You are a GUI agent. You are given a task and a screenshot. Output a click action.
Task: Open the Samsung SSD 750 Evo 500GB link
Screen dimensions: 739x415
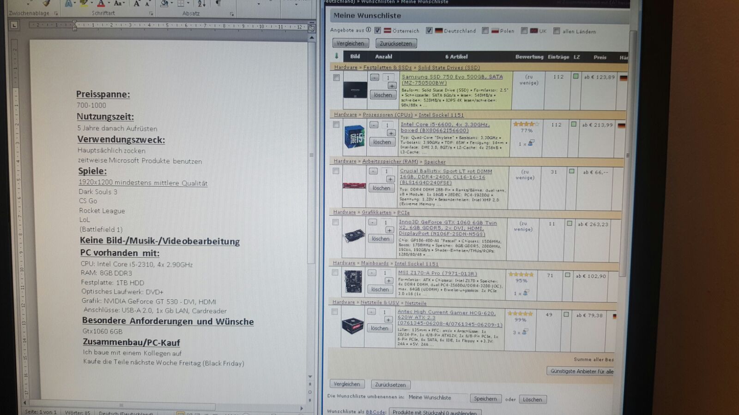pos(452,80)
